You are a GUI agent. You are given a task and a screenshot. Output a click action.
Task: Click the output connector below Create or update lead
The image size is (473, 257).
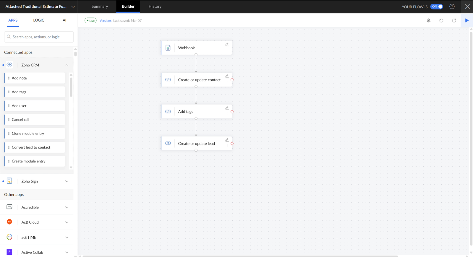[196, 150]
